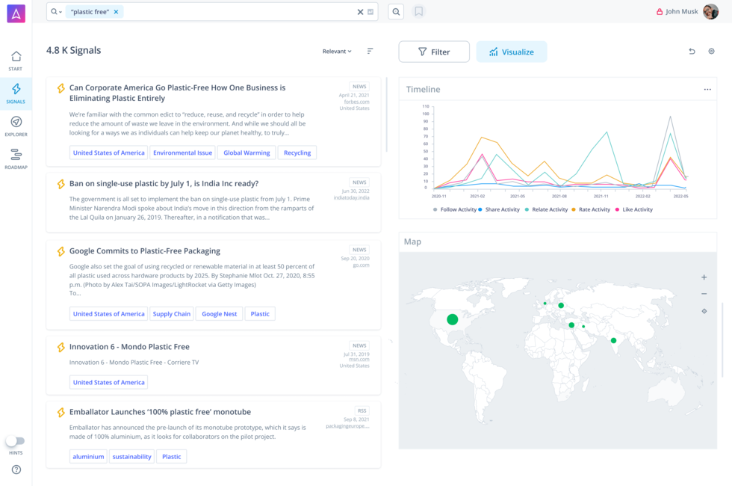Click the Filter button
This screenshot has height=486, width=732.
coord(434,52)
